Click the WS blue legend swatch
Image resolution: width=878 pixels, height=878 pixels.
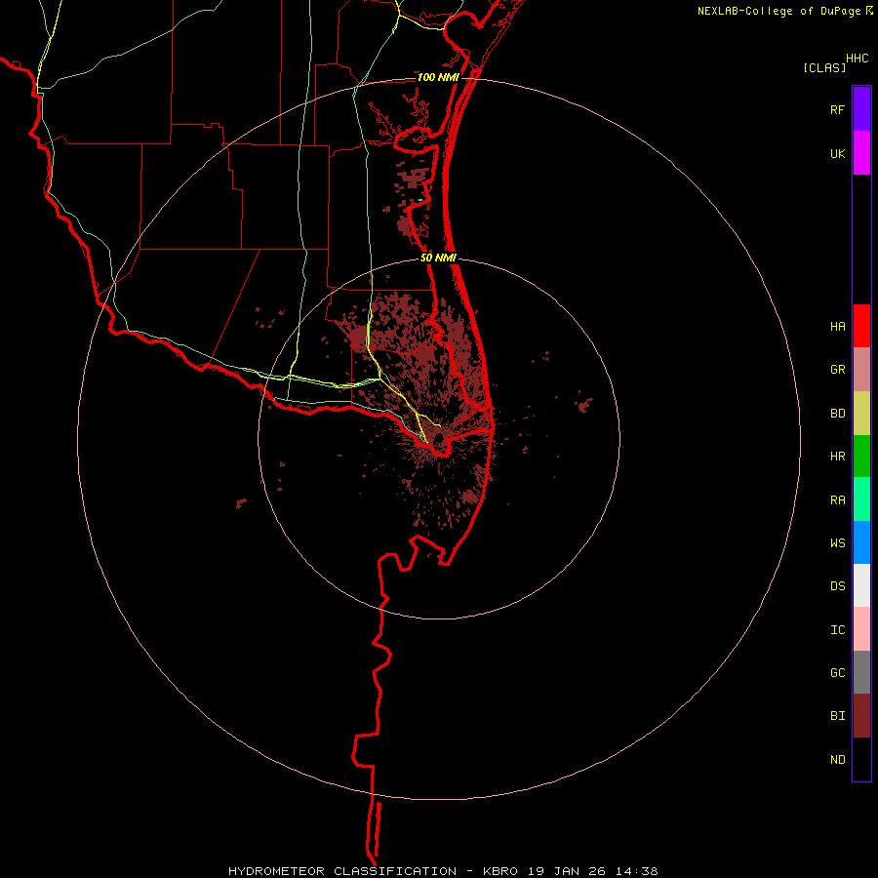pos(861,542)
